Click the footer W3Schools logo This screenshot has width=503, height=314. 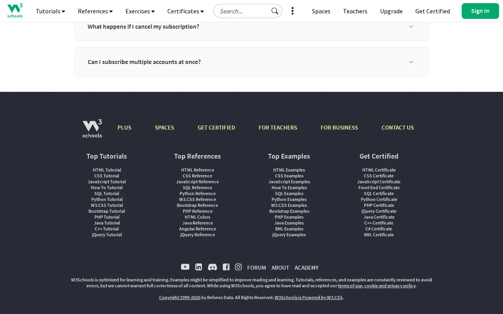coord(92,128)
